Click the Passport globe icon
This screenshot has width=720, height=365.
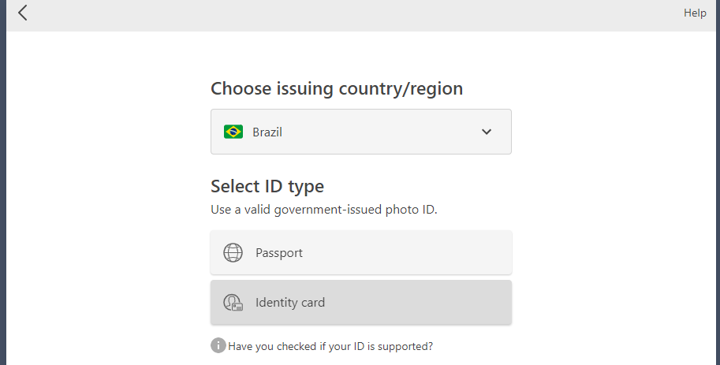click(x=233, y=253)
